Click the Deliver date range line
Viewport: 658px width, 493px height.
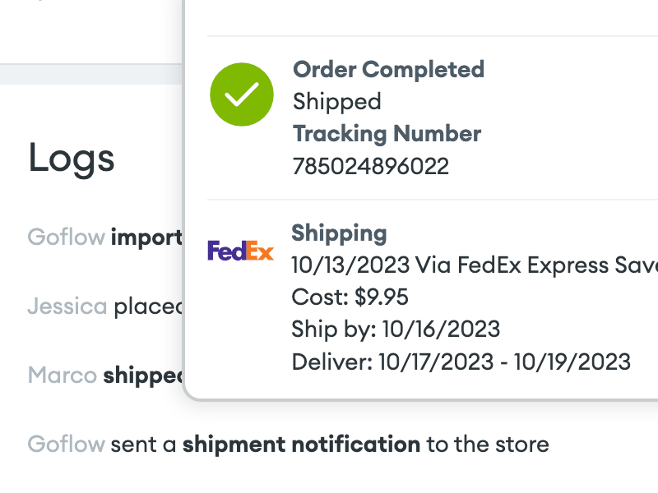pyautogui.click(x=461, y=362)
